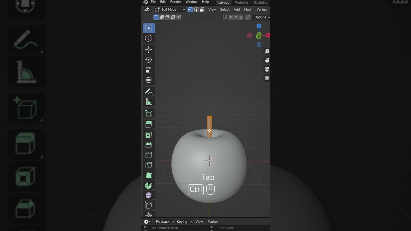
Task: Enable edge select mode
Action: coord(196,9)
